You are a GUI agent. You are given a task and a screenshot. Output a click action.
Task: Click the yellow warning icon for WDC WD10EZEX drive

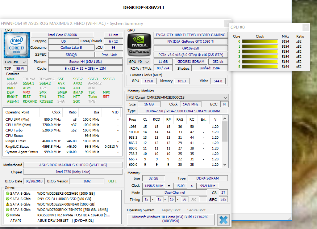coord(8,204)
